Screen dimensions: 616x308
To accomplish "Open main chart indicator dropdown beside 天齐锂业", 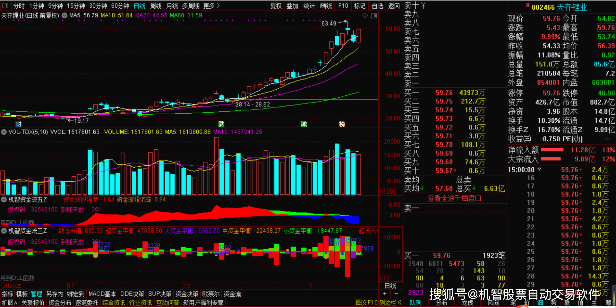I will pyautogui.click(x=64, y=15).
